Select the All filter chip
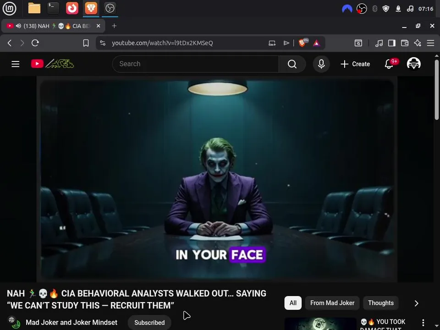This screenshot has height=330, width=440. coord(293,303)
